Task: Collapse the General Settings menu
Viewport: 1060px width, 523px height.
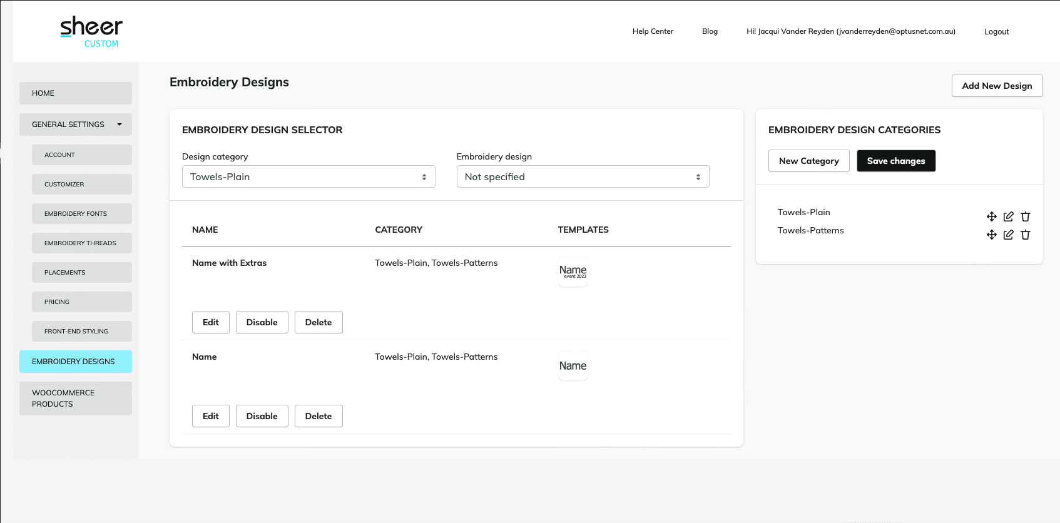Action: [x=76, y=124]
